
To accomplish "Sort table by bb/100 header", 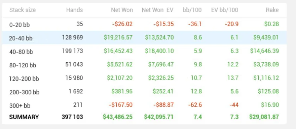I will pyautogui.click(x=192, y=10).
